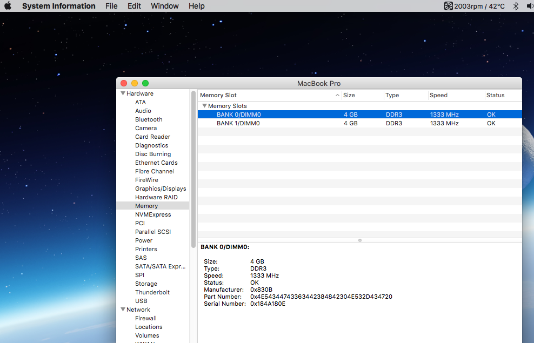Select Locations under Network

pyautogui.click(x=149, y=327)
